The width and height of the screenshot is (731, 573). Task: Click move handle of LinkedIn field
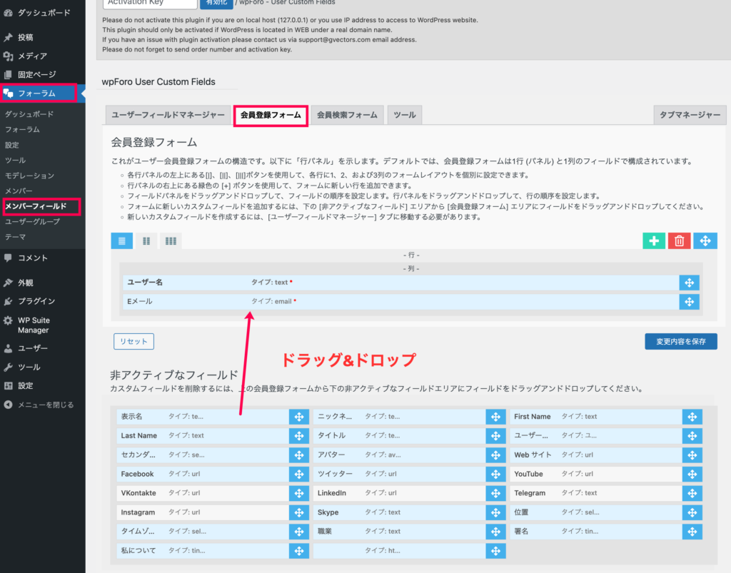pyautogui.click(x=495, y=493)
